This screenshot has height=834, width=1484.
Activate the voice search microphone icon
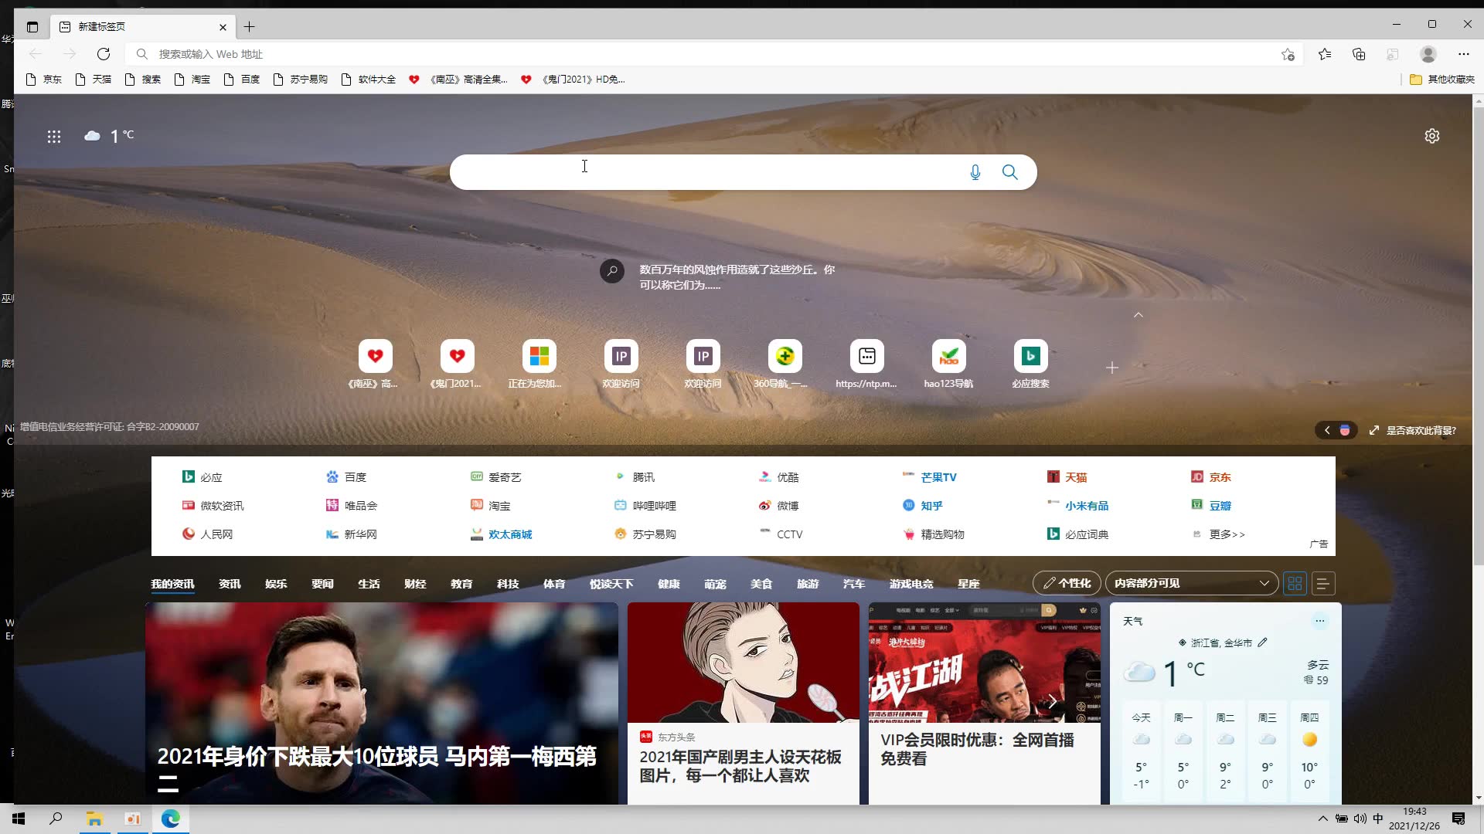click(975, 171)
